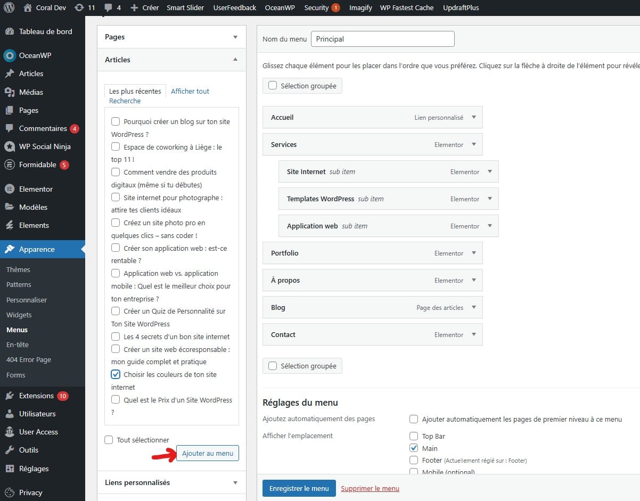Open En-tête submenu entry

[18, 344]
